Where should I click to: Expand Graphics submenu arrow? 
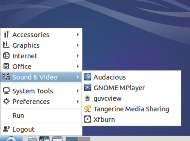point(78,45)
